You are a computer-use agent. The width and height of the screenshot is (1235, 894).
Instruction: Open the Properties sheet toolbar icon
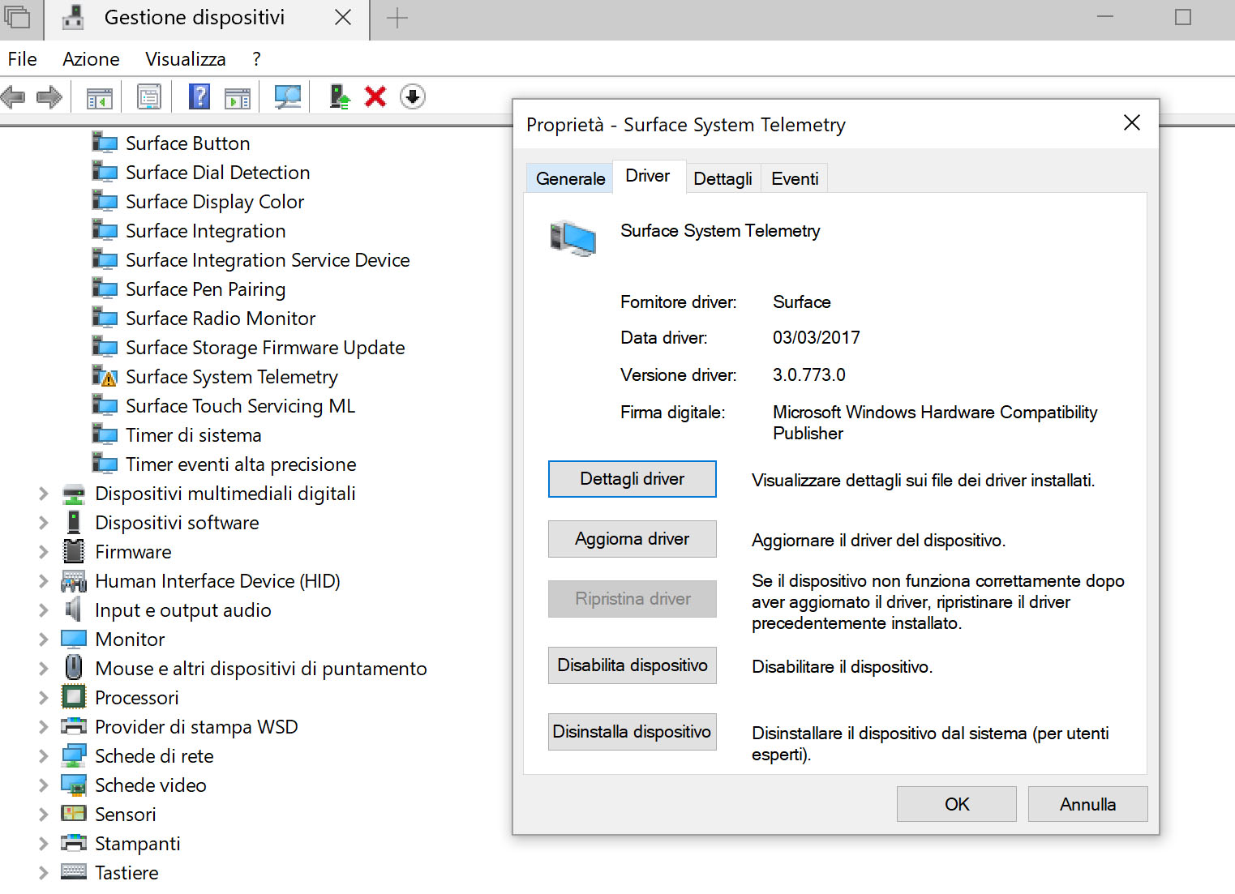[149, 97]
